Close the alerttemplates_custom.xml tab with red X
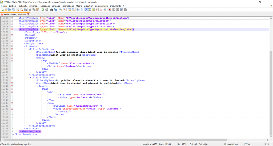Viewport: 273px width, 146px height. tap(28, 14)
